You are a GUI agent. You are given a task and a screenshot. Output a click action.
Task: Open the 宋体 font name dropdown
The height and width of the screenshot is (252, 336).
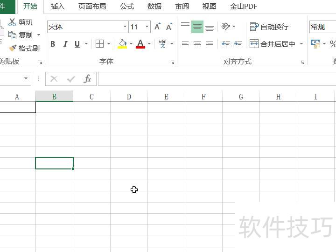[125, 27]
